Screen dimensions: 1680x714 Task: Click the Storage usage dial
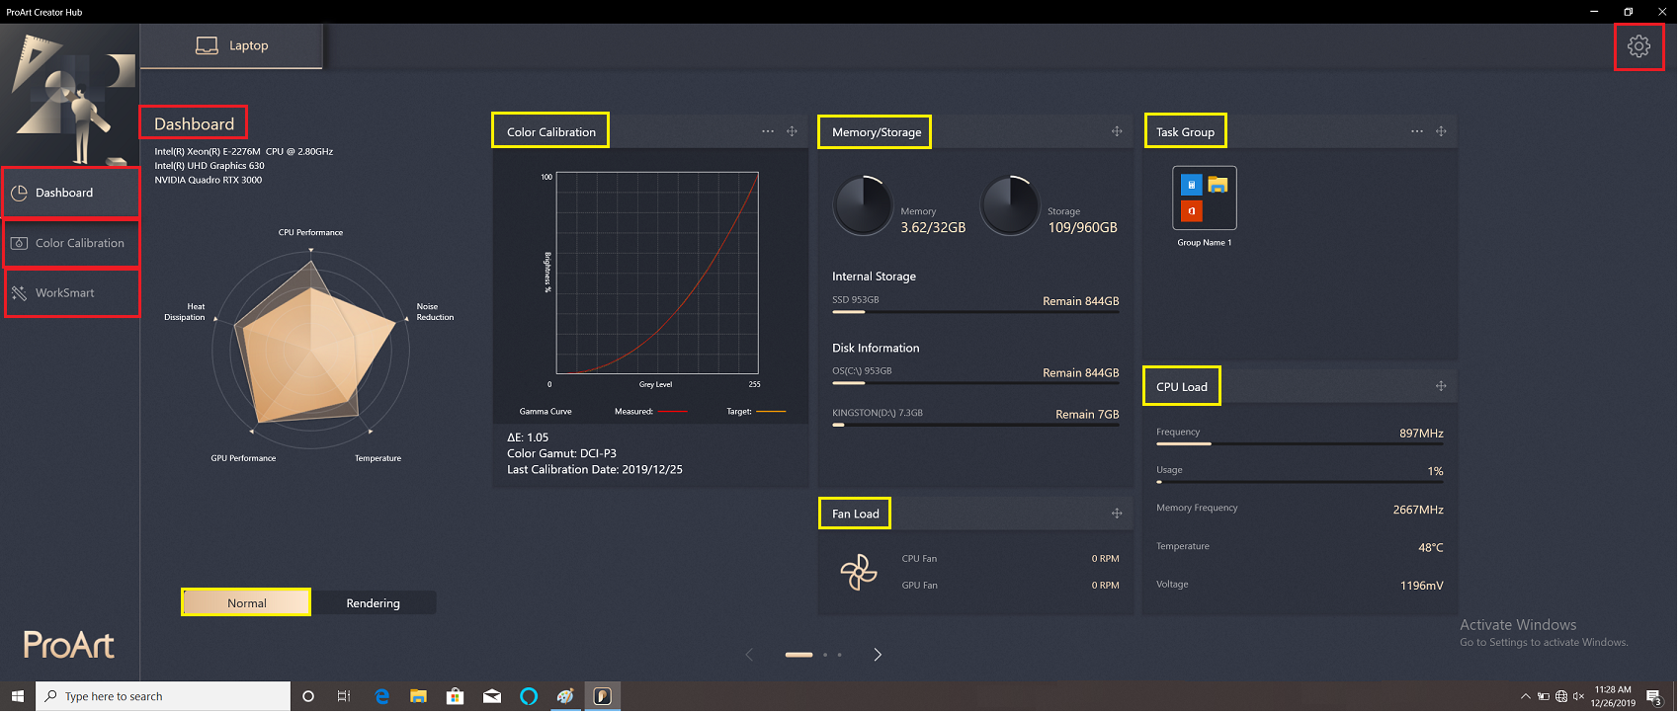tap(1012, 205)
